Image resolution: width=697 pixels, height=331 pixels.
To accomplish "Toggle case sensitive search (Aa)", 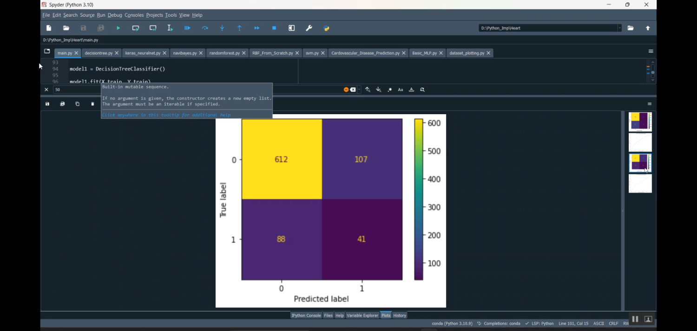I will (401, 90).
